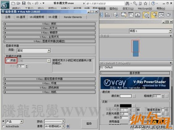Select the 产品 production radio button
The width and height of the screenshot is (174, 130).
click(x=3, y=121)
